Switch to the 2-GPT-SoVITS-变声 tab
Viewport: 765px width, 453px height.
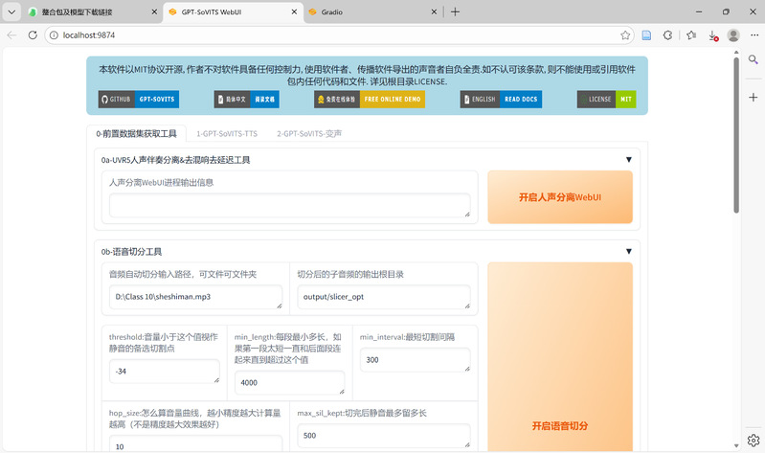(308, 134)
